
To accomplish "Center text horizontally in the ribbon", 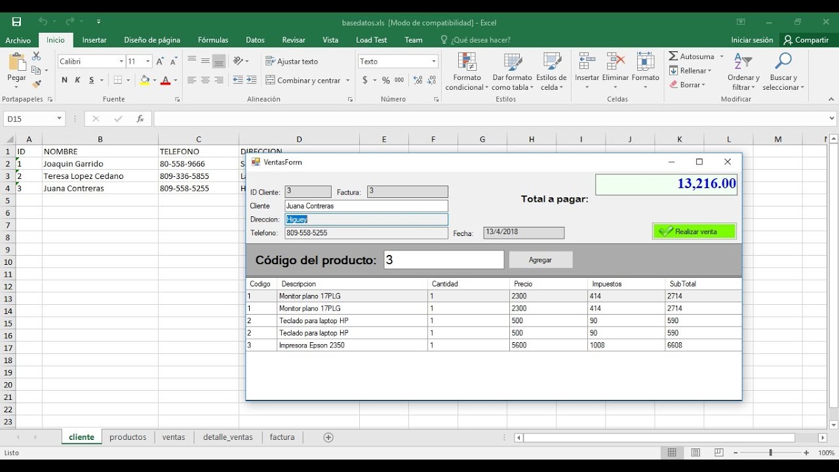I will (205, 80).
